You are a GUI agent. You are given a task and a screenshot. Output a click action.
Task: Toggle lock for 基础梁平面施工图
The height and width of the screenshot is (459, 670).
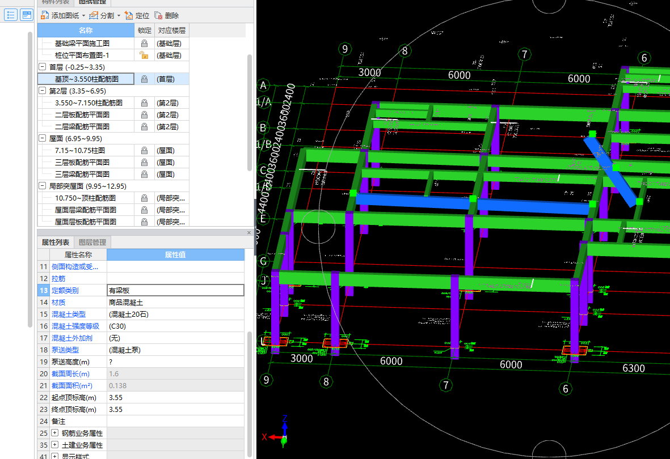(x=145, y=44)
